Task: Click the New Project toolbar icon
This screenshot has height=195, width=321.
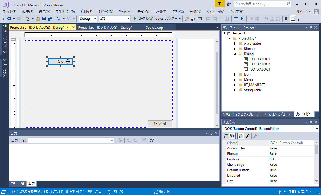Action: [27, 19]
